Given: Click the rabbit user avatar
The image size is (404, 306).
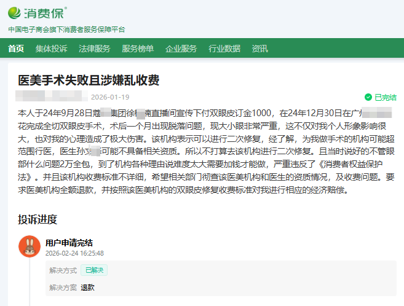Looking at the screenshot, I should [x=30, y=246].
